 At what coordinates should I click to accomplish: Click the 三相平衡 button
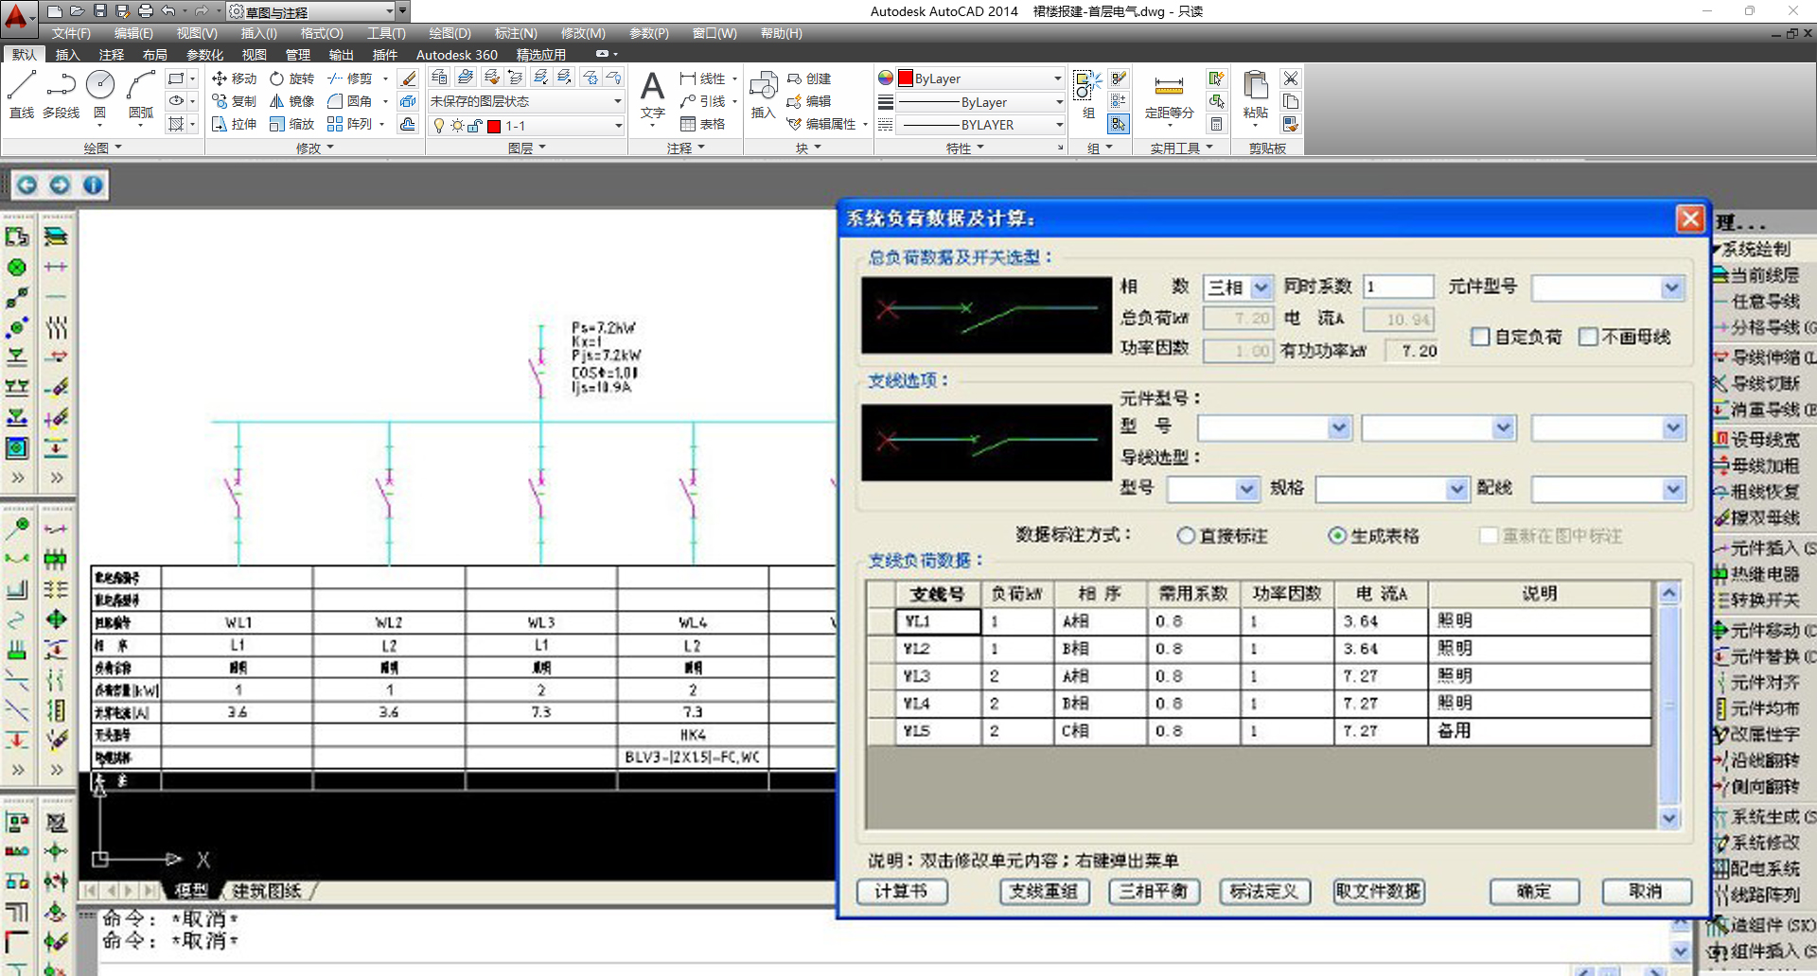pos(1154,891)
